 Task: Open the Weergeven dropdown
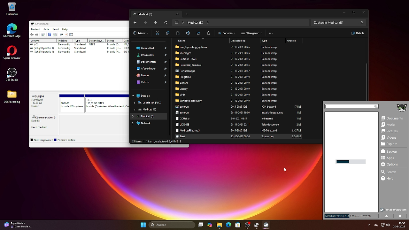tap(252, 33)
